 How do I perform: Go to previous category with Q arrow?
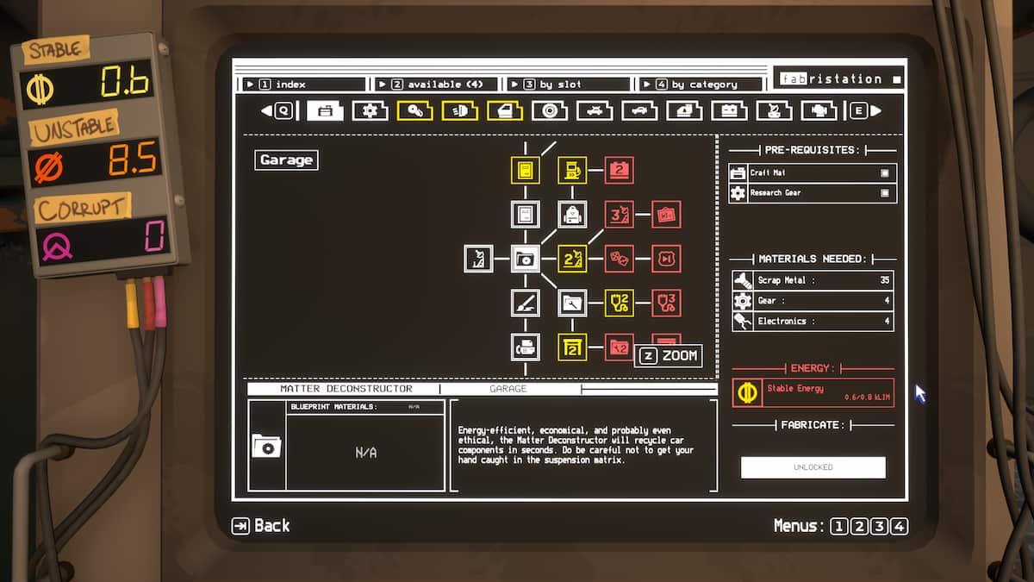[x=277, y=110]
